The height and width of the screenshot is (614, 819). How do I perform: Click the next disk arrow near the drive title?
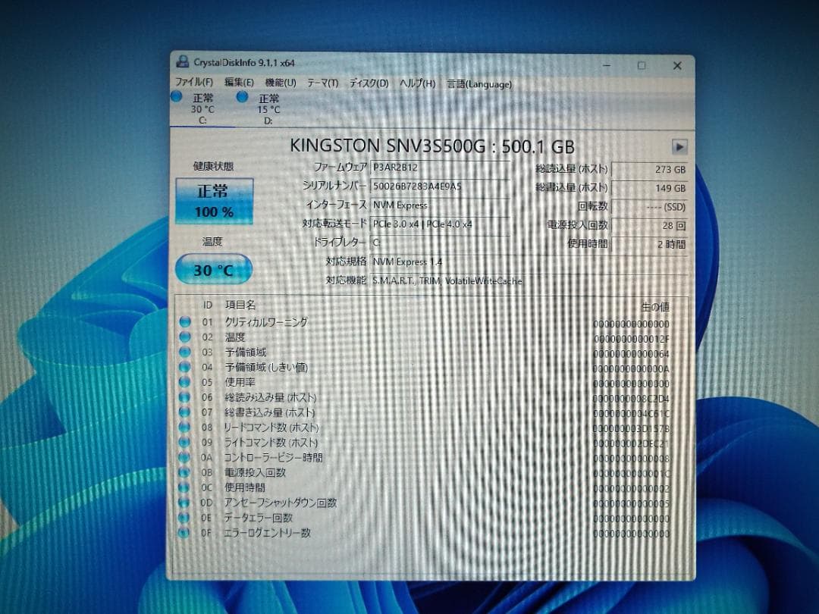(x=679, y=147)
